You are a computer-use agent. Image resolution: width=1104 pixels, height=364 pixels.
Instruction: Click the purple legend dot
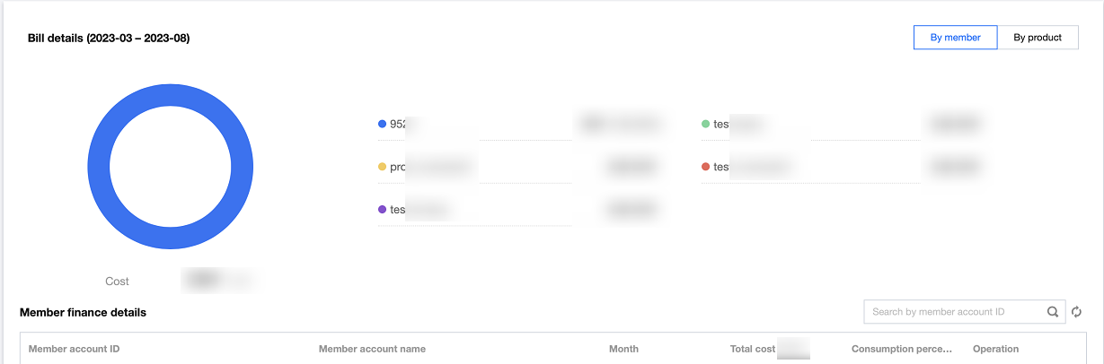(x=383, y=210)
